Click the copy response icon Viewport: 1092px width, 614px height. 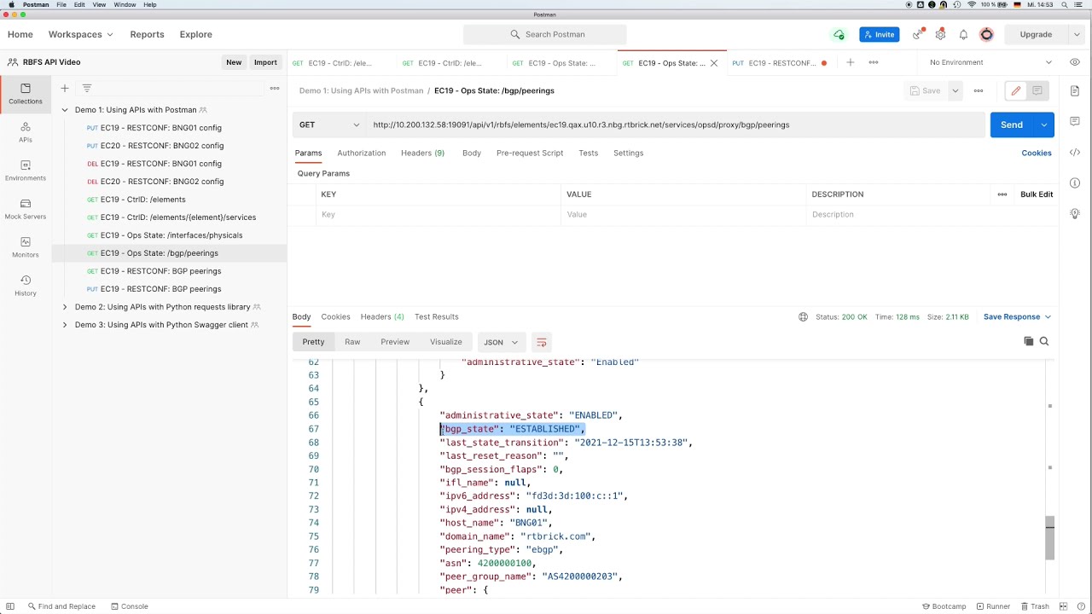1028,341
